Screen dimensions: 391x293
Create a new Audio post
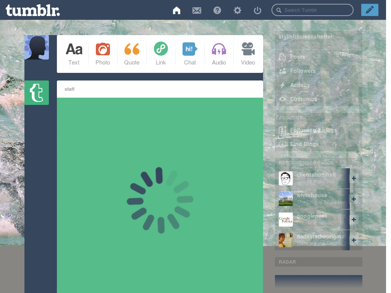[x=219, y=54]
